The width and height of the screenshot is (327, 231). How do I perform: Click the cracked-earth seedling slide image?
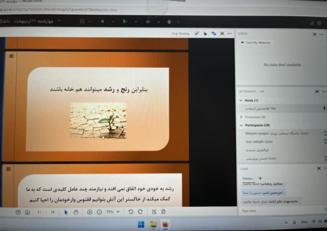click(x=98, y=121)
